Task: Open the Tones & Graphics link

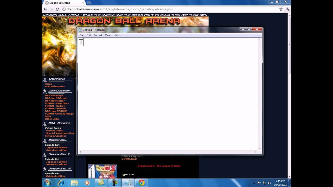Action: coord(55,136)
